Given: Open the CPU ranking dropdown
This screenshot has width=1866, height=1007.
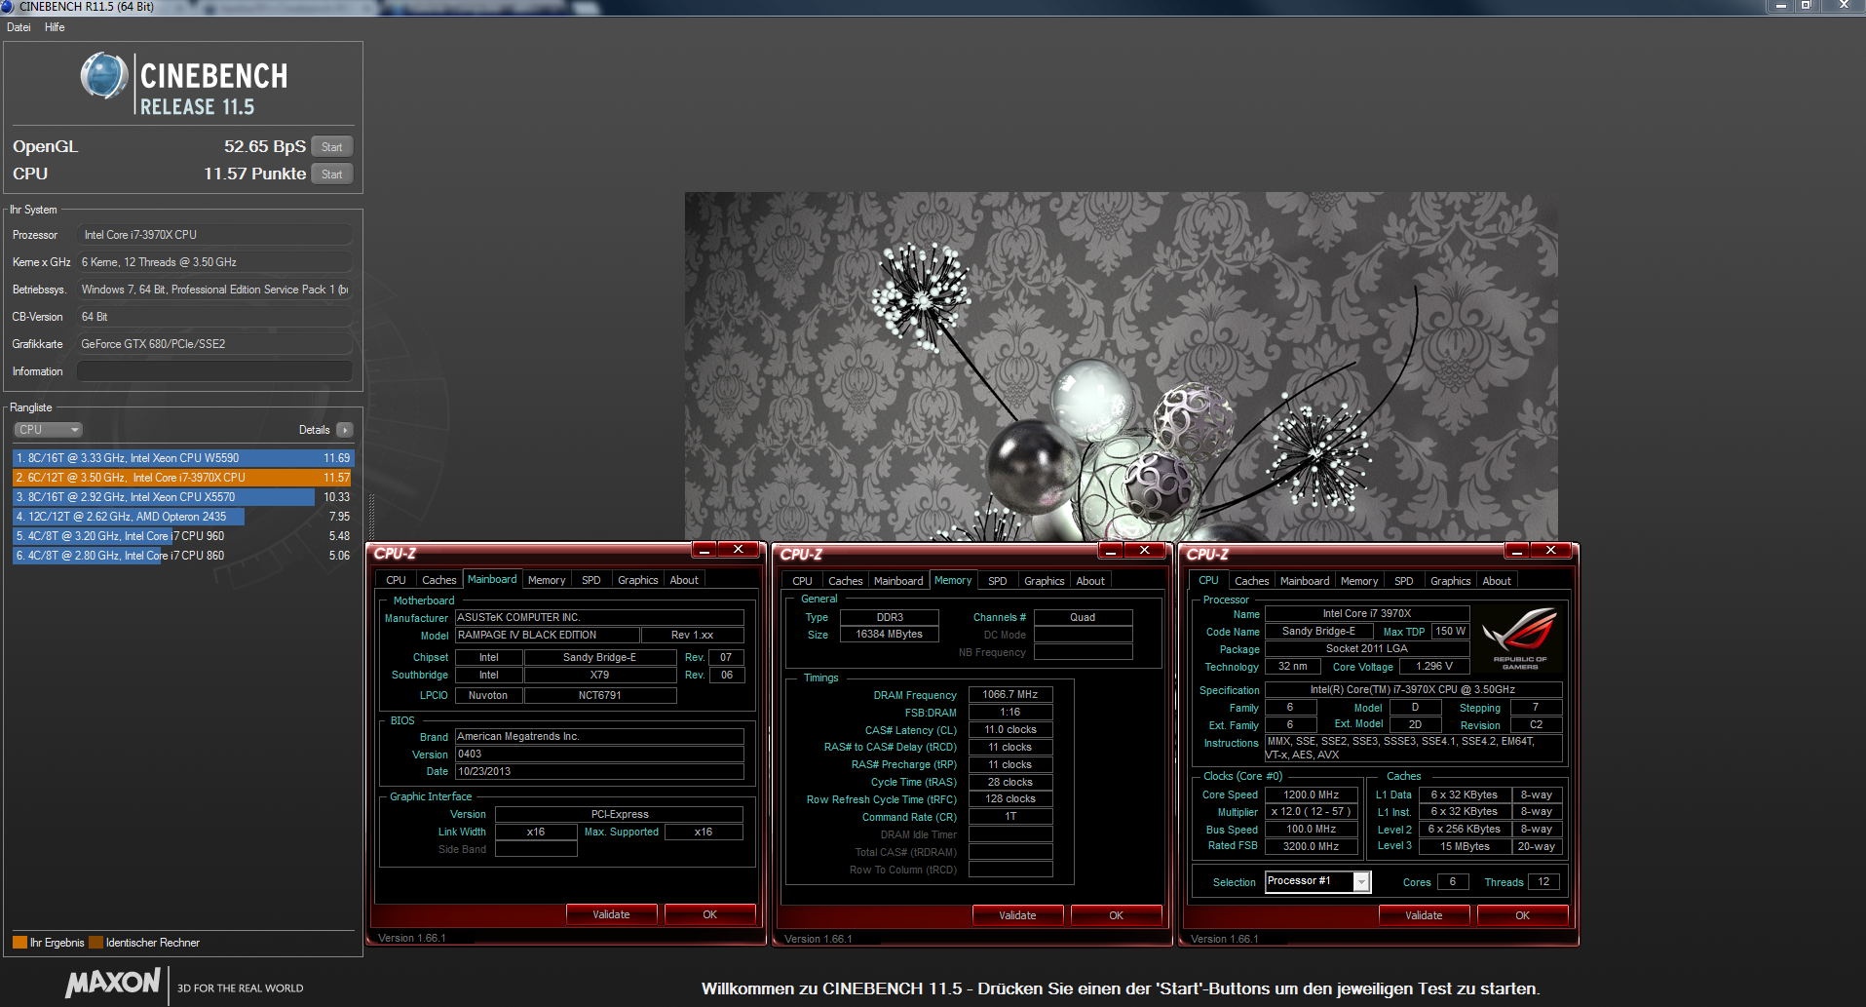Looking at the screenshot, I should point(48,430).
